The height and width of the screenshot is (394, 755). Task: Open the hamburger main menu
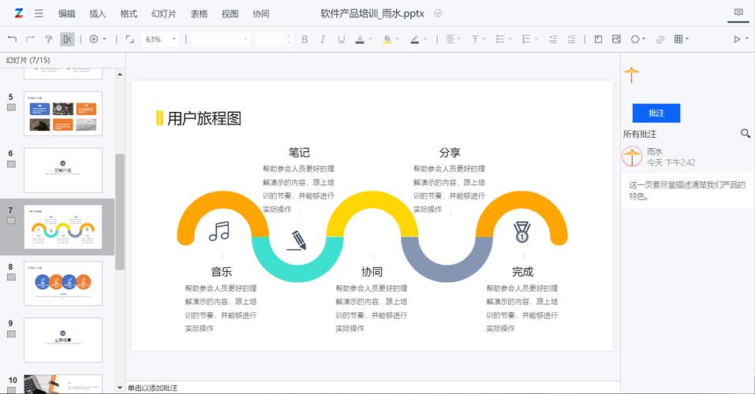click(39, 13)
